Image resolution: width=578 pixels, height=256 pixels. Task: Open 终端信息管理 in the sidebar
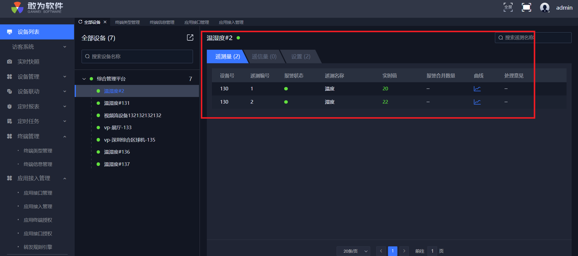[x=38, y=164]
